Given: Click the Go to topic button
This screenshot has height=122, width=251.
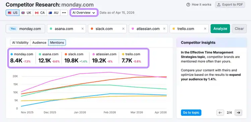Looking at the screenshot, I should pos(191,113).
